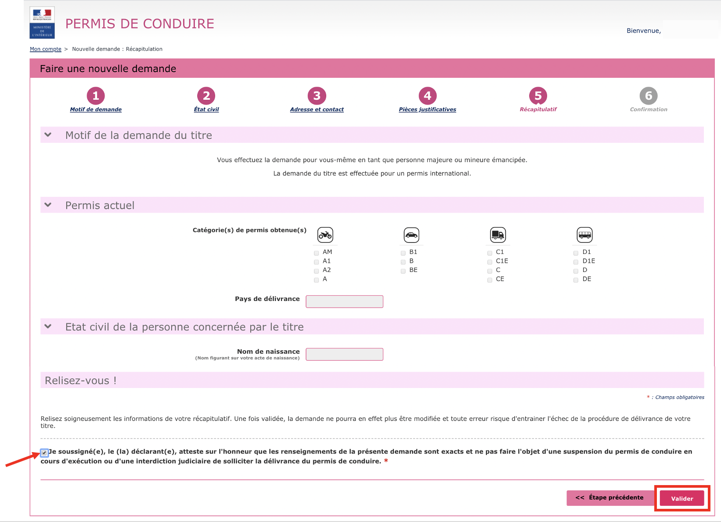Click the Pays de délivrance field

345,301
